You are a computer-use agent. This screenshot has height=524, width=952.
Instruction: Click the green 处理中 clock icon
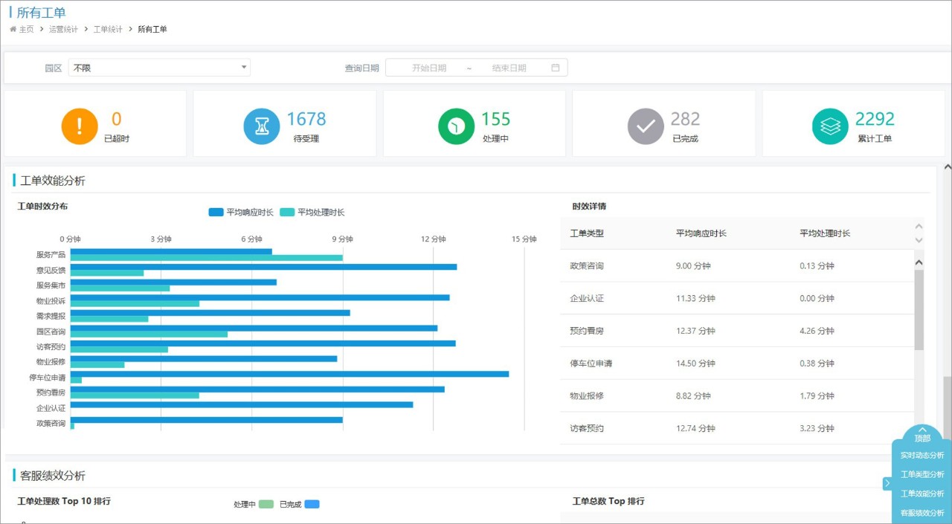(457, 126)
